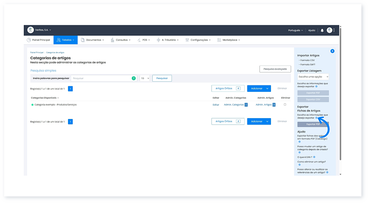This screenshot has width=368, height=203.
Task: Click the Formato CSV import link
Action: [x=307, y=60]
